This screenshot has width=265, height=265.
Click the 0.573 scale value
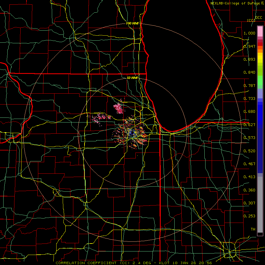(x=249, y=138)
